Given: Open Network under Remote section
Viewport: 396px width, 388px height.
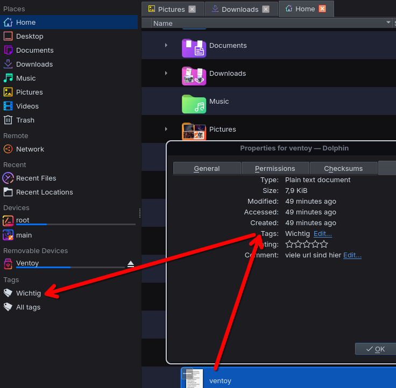Looking at the screenshot, I should pyautogui.click(x=30, y=149).
